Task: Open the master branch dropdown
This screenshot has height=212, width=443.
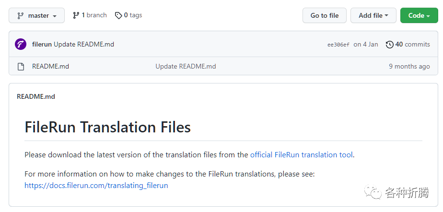Action: point(37,15)
